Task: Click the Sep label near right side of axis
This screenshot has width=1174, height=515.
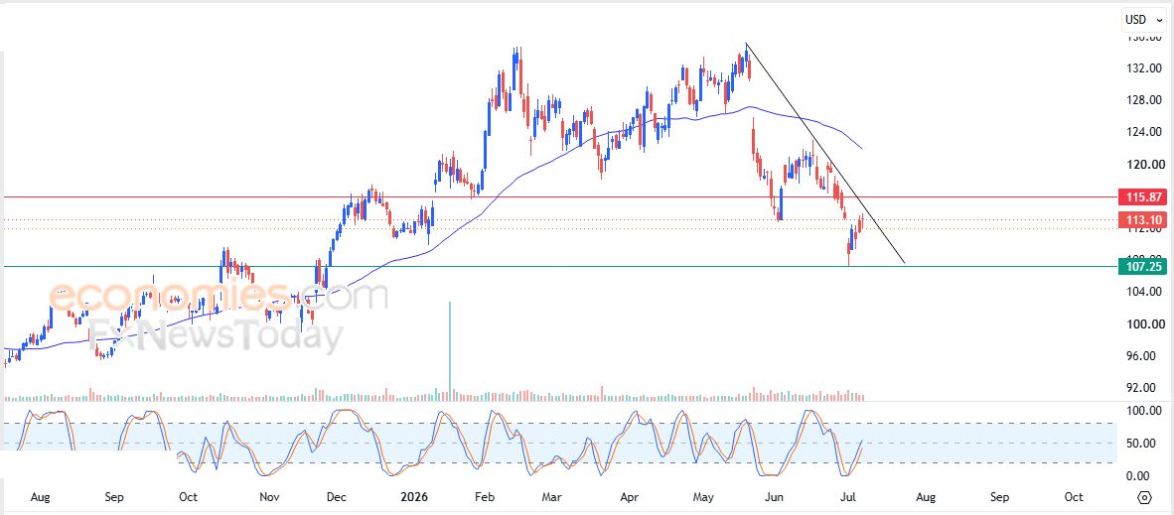Action: pyautogui.click(x=999, y=497)
